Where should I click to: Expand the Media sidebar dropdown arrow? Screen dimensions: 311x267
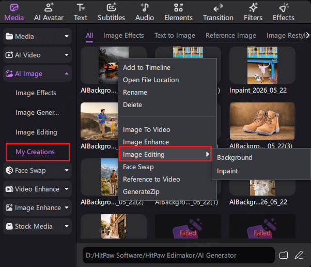click(x=67, y=36)
